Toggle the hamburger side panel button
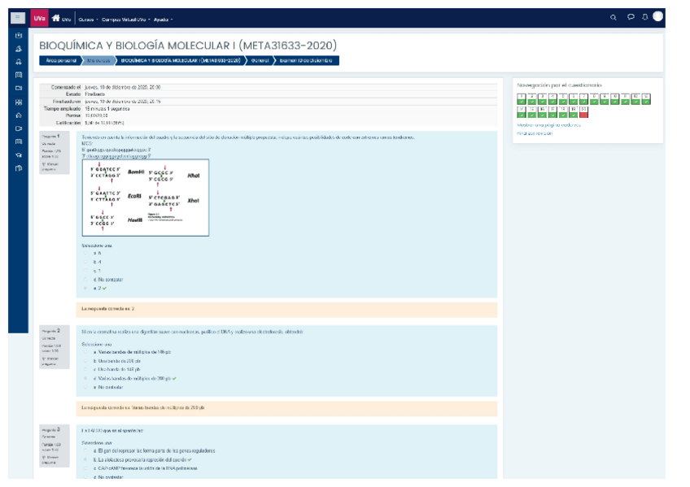The height and width of the screenshot is (487, 690). click(18, 18)
